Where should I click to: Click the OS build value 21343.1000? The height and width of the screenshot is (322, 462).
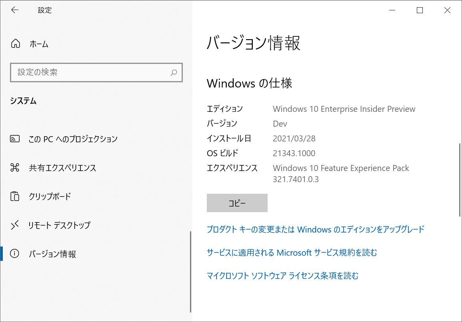pos(294,153)
